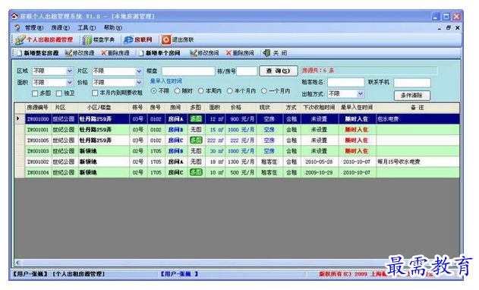Click into the 楼盘 text field
This screenshot has height=290, width=479.
pyautogui.click(x=188, y=71)
